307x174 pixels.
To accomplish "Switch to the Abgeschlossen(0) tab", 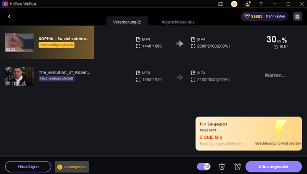I will pos(178,22).
